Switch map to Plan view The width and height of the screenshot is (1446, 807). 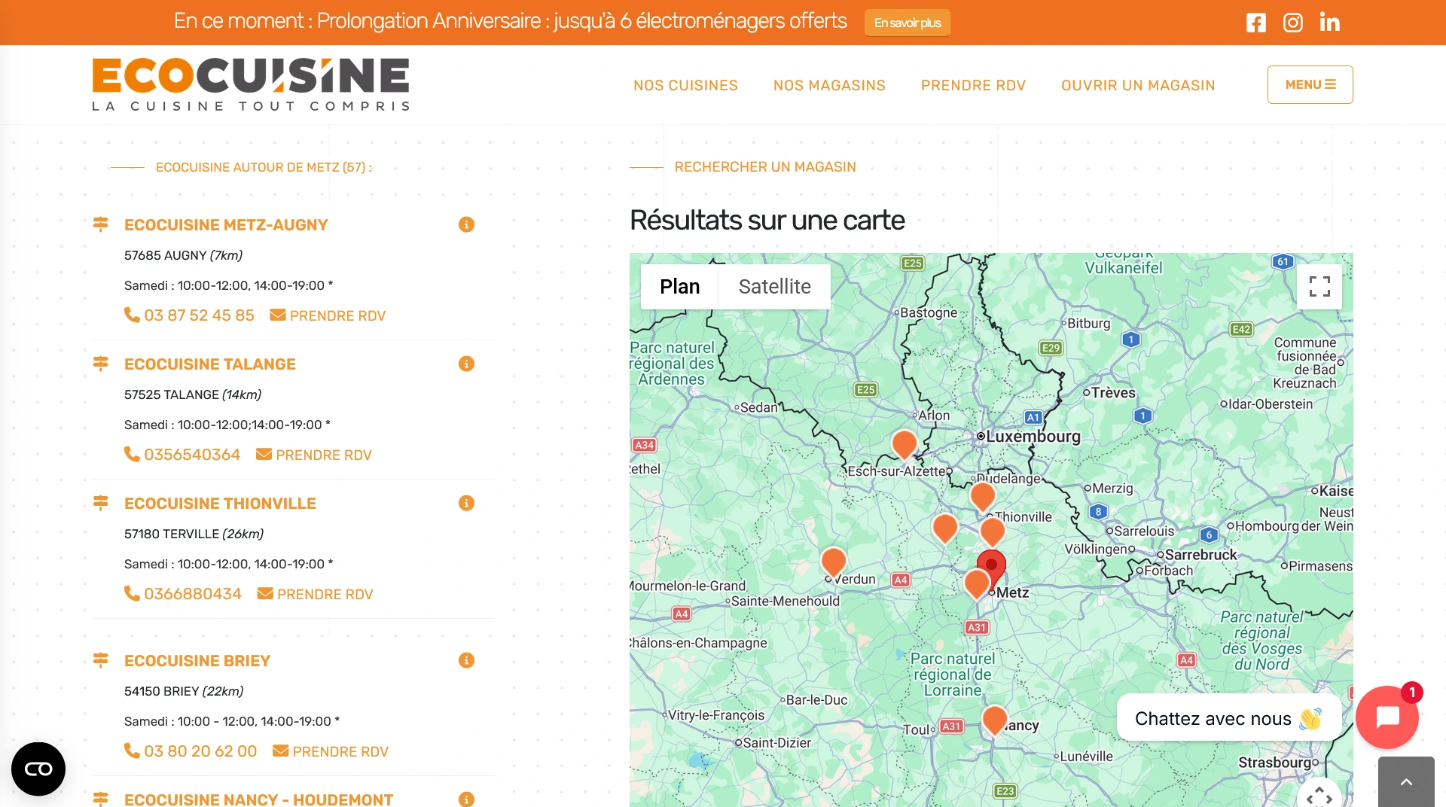pyautogui.click(x=679, y=286)
